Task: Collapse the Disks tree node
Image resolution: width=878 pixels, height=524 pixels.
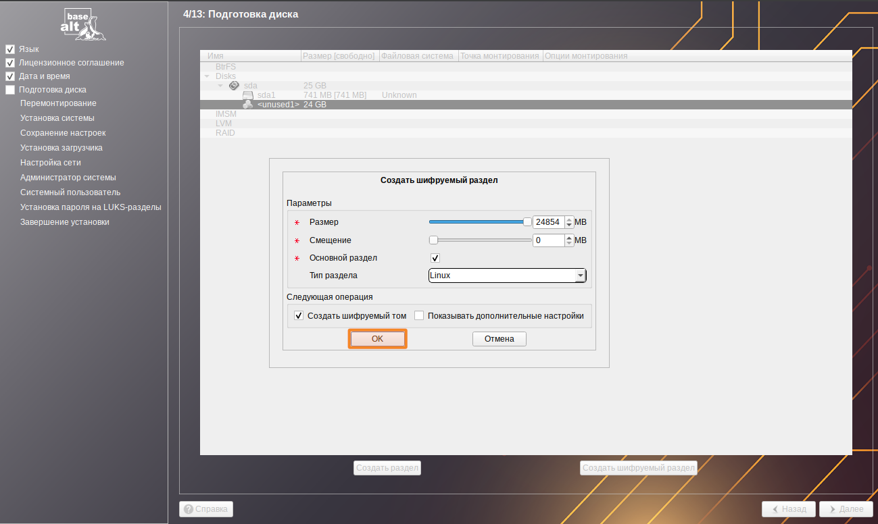Action: pos(207,76)
